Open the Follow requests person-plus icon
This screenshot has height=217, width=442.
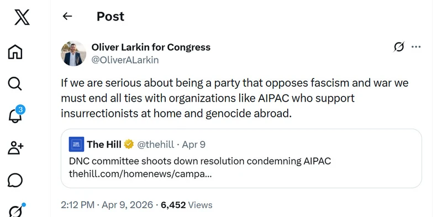pyautogui.click(x=15, y=147)
